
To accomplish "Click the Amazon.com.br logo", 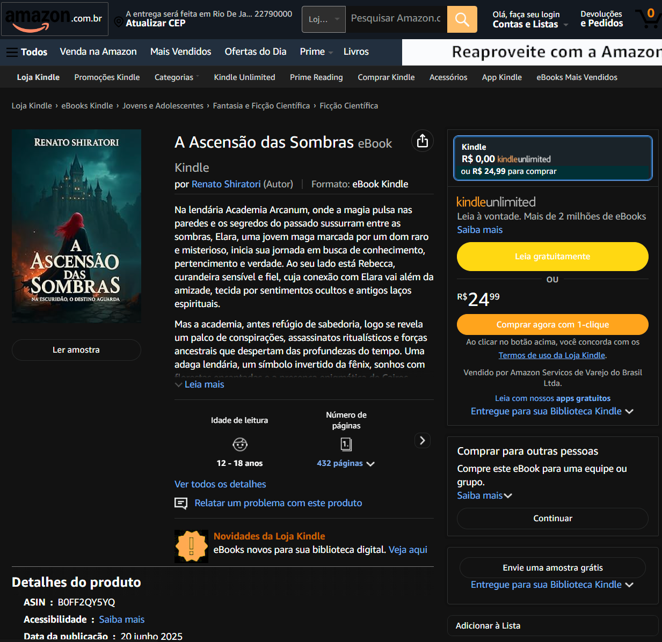I will click(54, 19).
